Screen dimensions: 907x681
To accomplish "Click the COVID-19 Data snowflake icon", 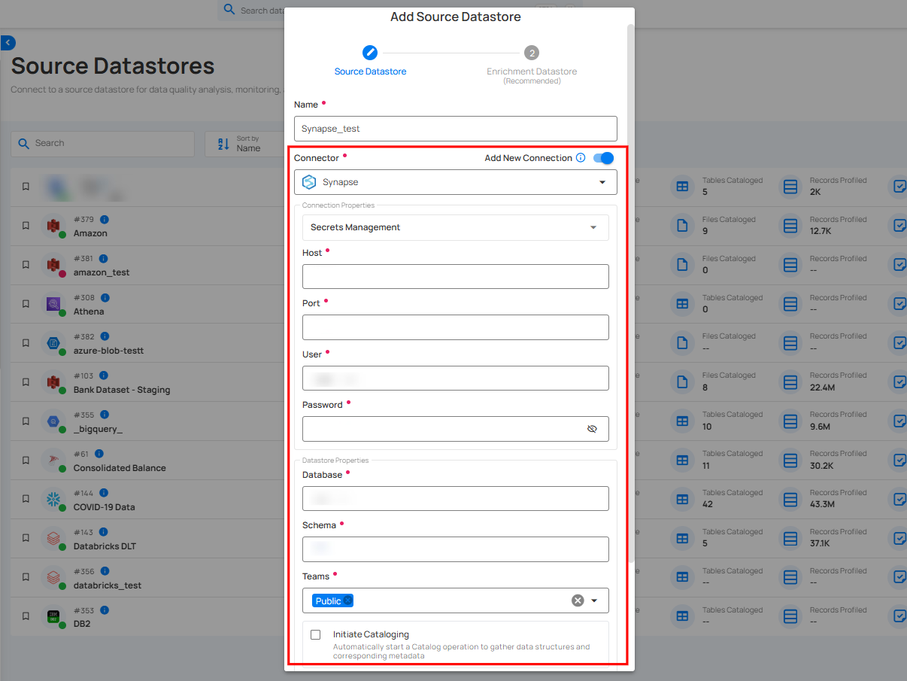I will 53,500.
